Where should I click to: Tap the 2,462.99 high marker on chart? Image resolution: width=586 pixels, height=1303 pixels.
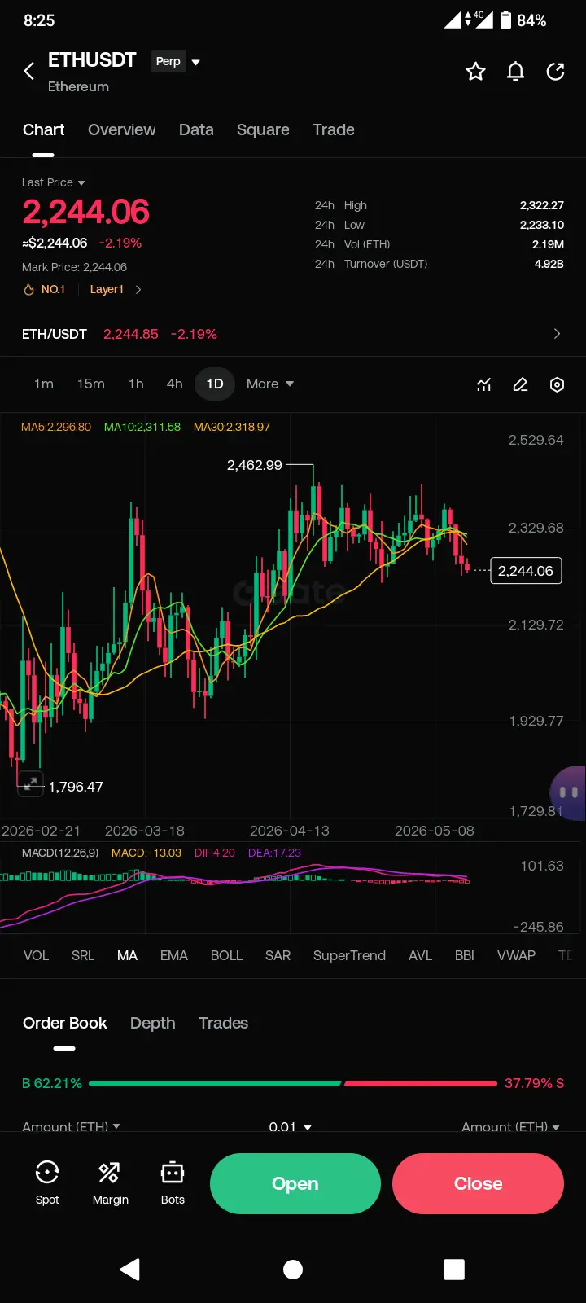click(x=255, y=465)
